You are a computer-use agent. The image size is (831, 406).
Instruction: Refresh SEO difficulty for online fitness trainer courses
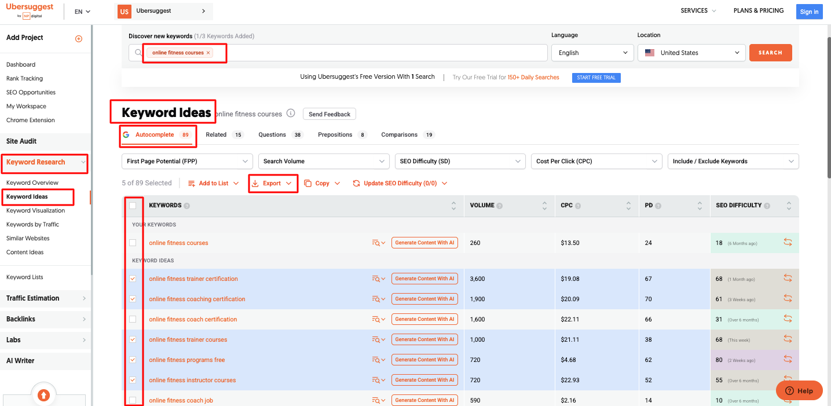(x=788, y=339)
